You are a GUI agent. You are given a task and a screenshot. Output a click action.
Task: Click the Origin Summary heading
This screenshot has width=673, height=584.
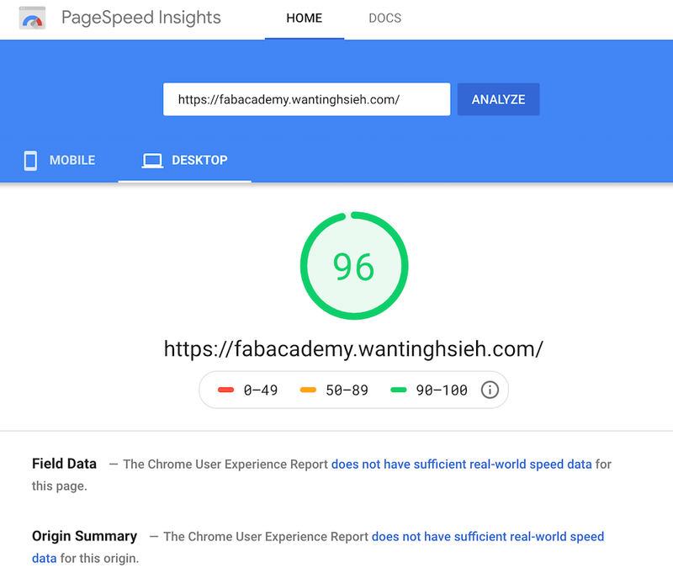[85, 536]
